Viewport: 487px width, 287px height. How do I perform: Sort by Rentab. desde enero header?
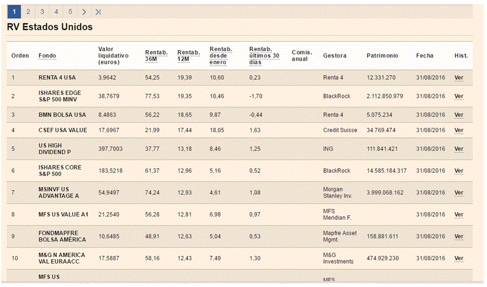point(221,56)
